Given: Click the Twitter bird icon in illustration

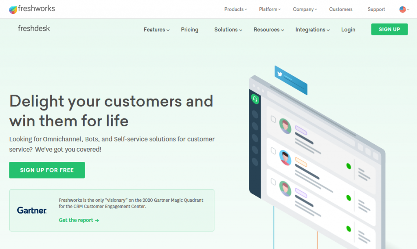Looking at the screenshot, I should click(x=279, y=74).
